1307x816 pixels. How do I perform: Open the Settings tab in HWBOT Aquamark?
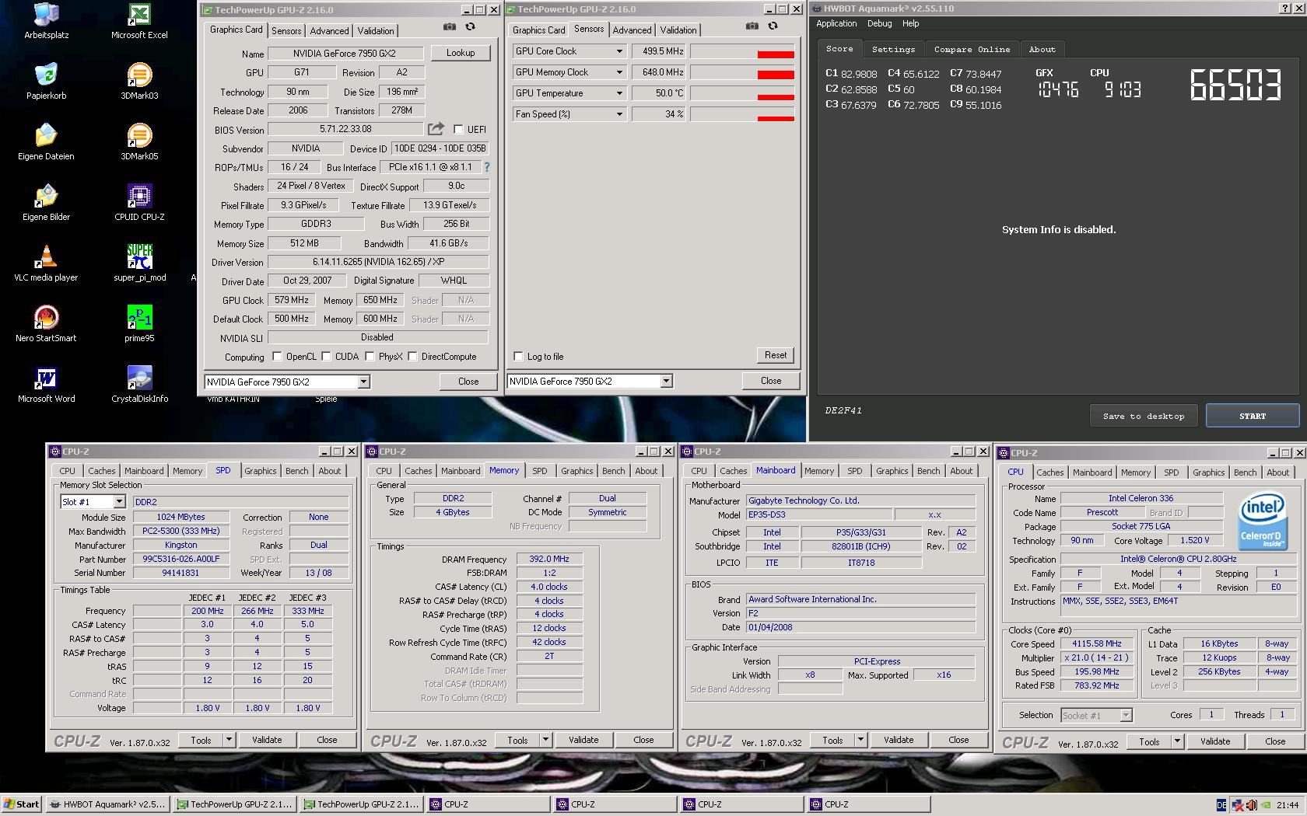pyautogui.click(x=893, y=49)
